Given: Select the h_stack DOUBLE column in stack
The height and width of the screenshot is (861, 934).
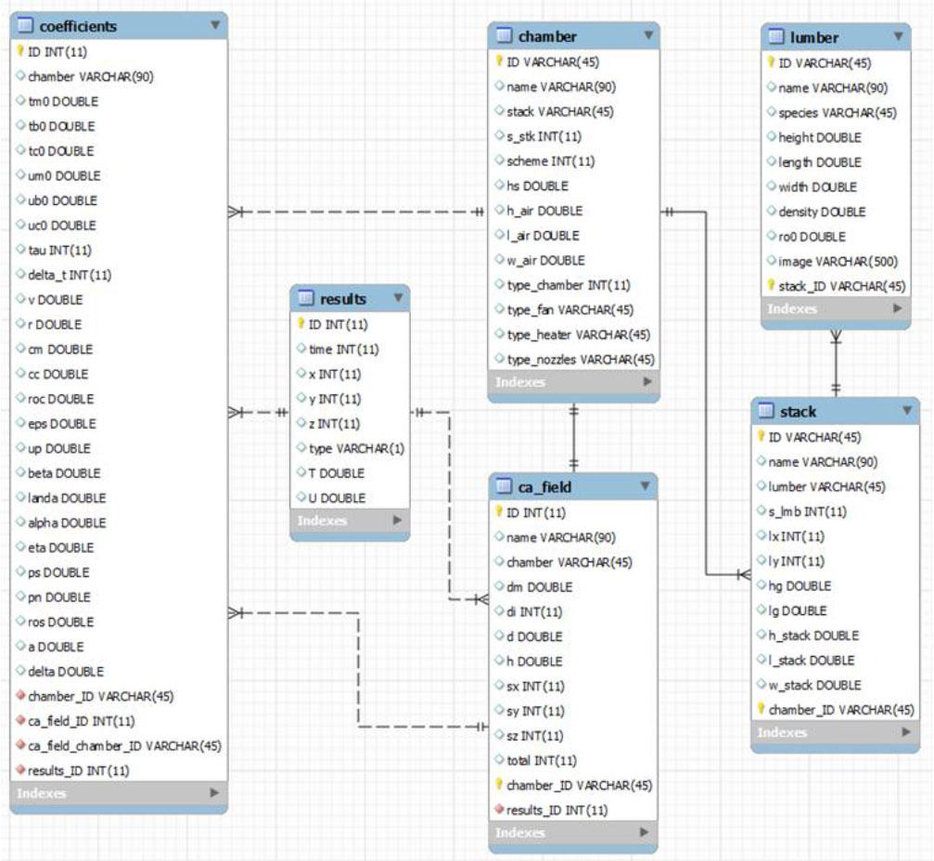Looking at the screenshot, I should click(x=813, y=636).
